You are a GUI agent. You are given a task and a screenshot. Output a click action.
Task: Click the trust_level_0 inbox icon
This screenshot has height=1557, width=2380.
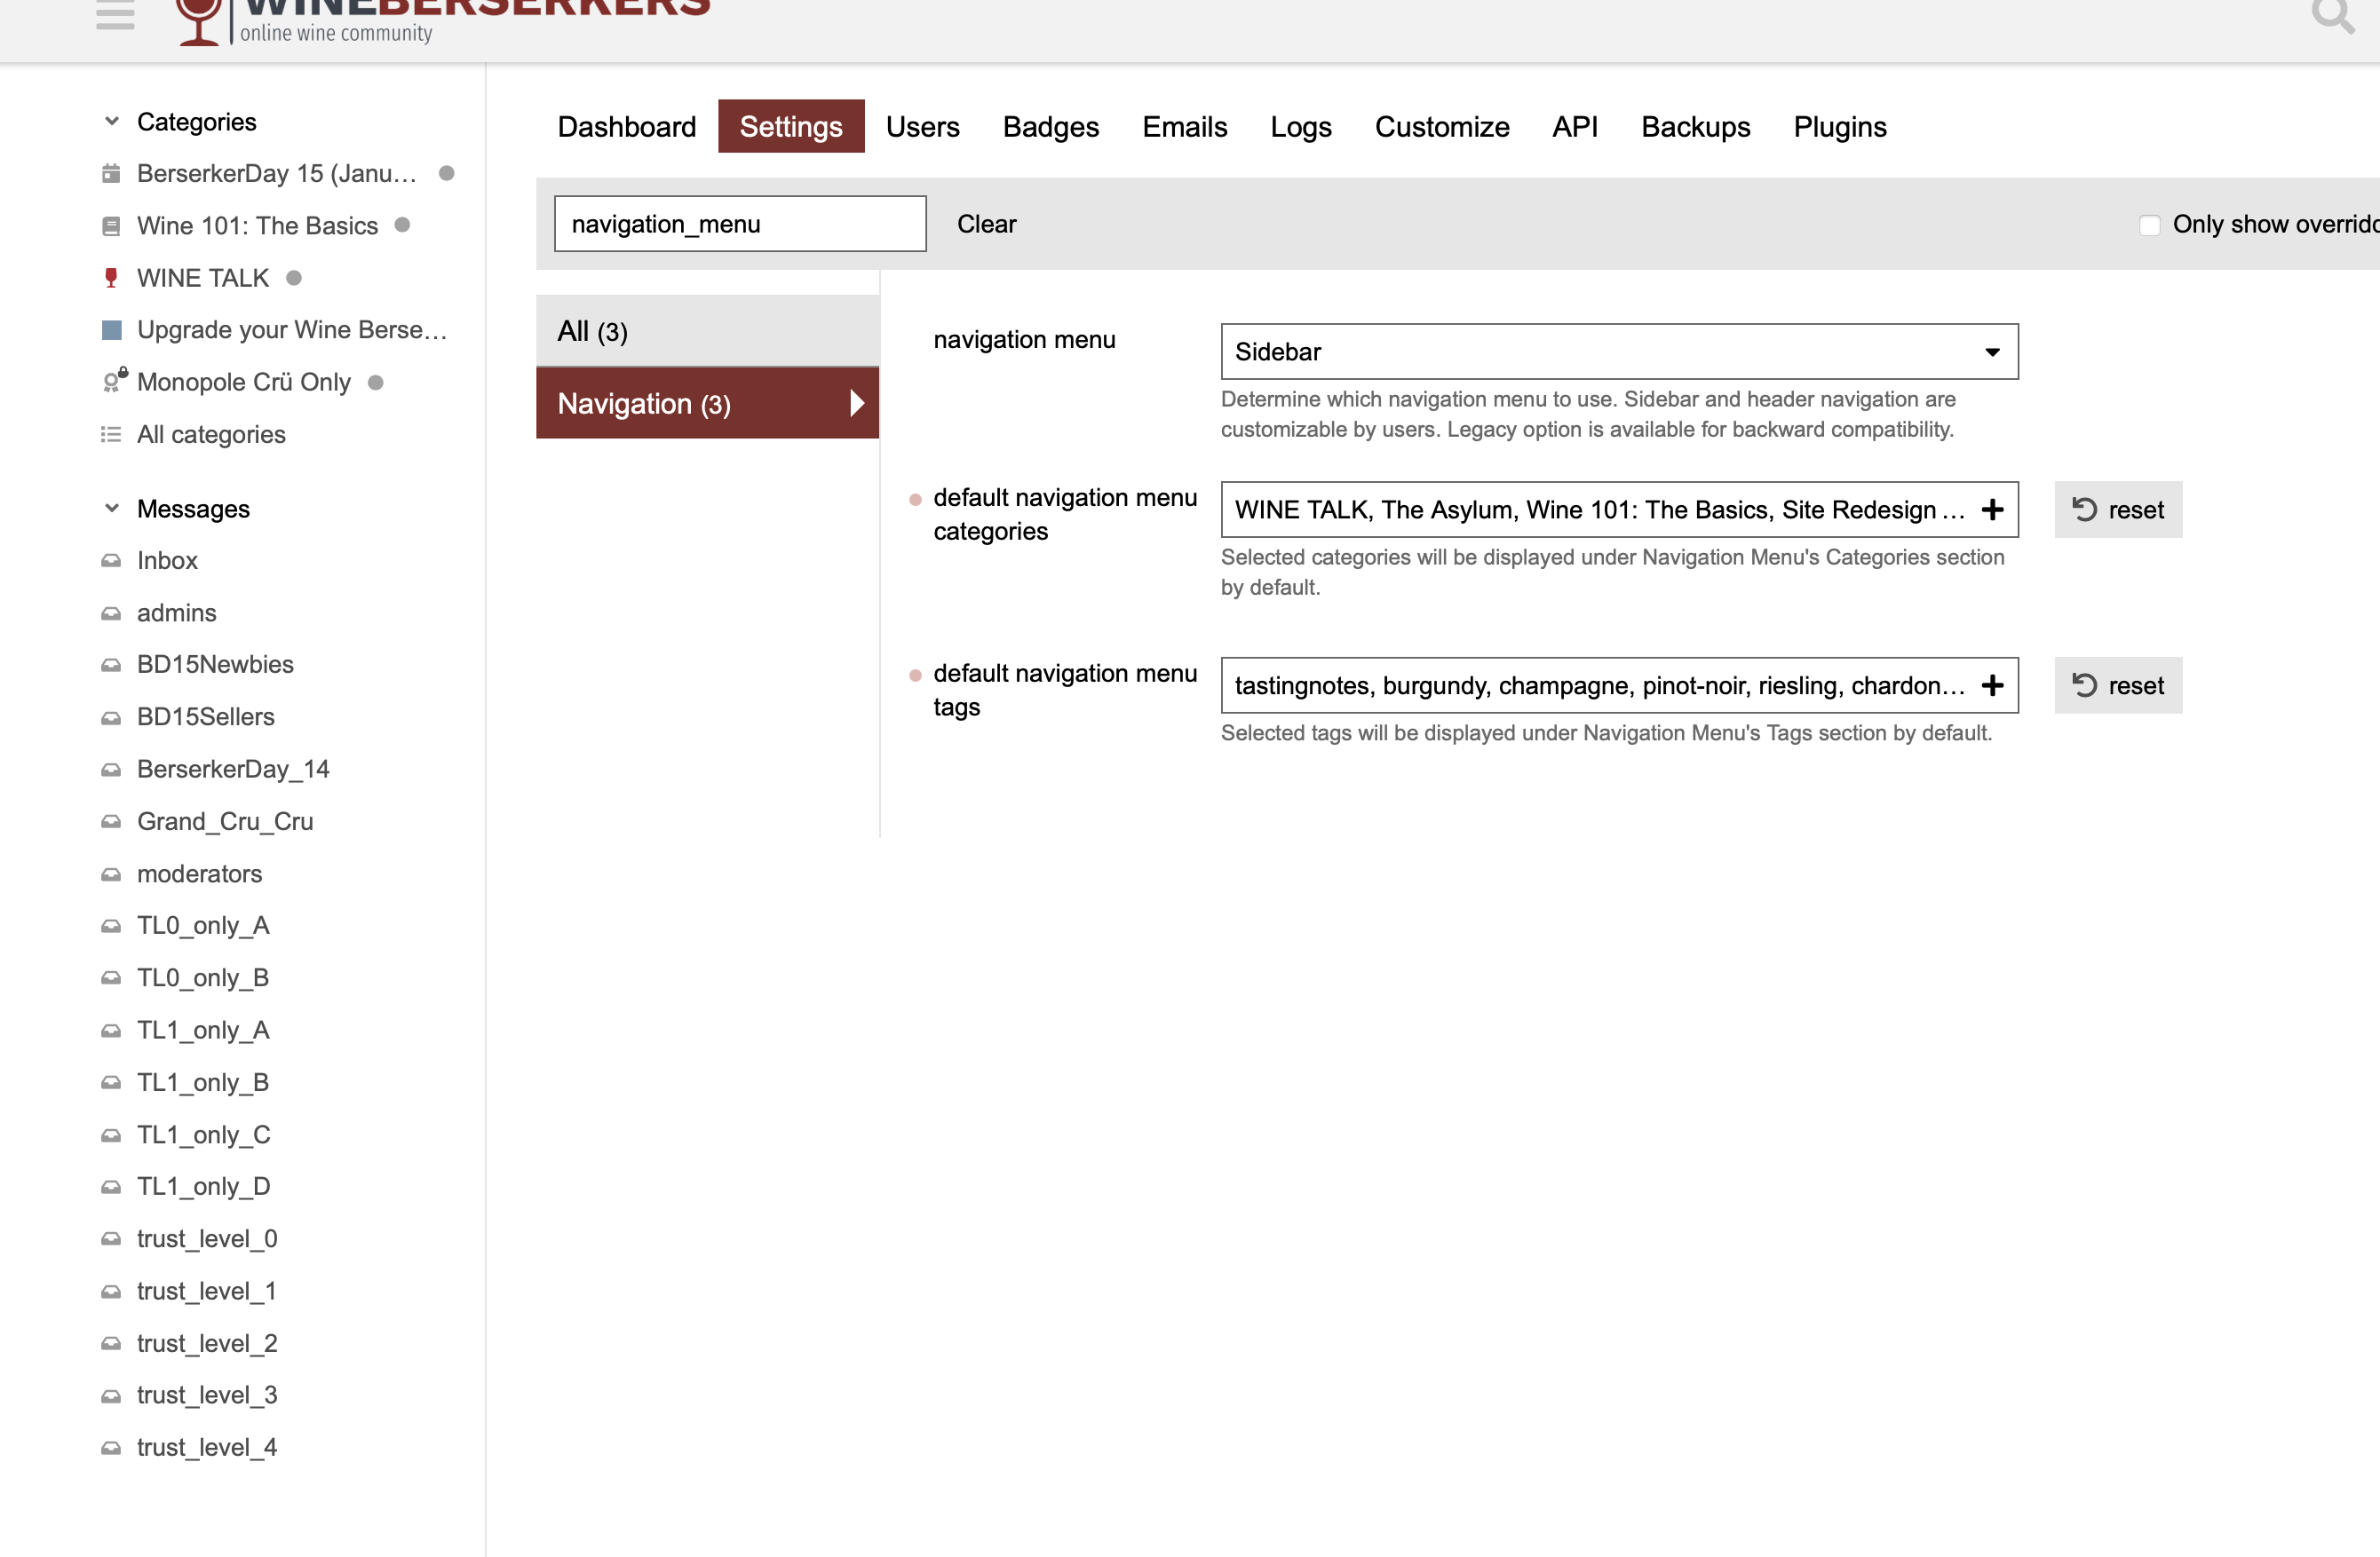tap(111, 1239)
